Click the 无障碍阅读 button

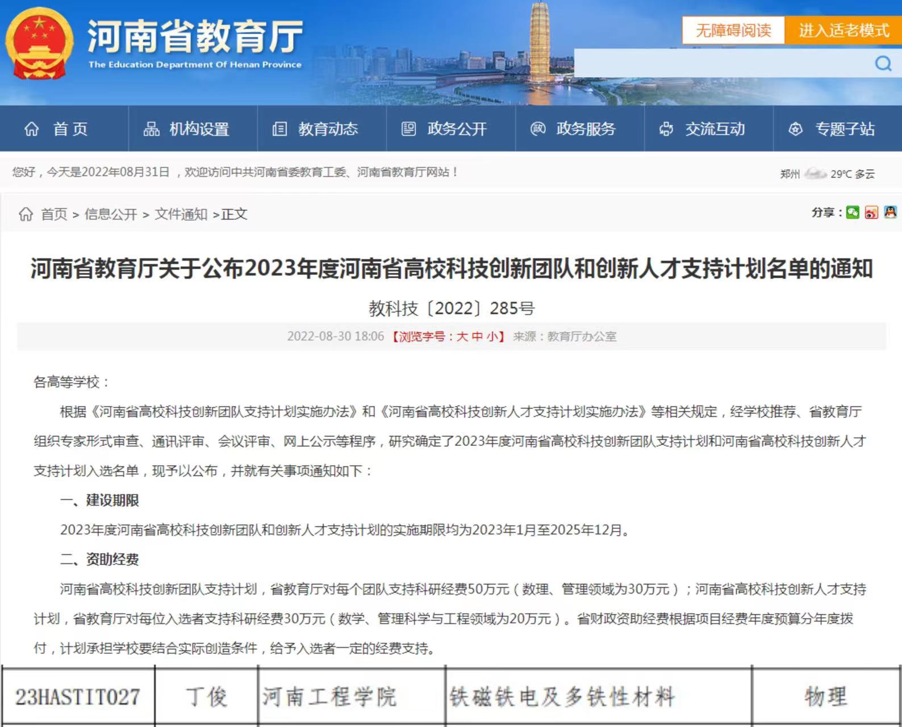(x=733, y=30)
